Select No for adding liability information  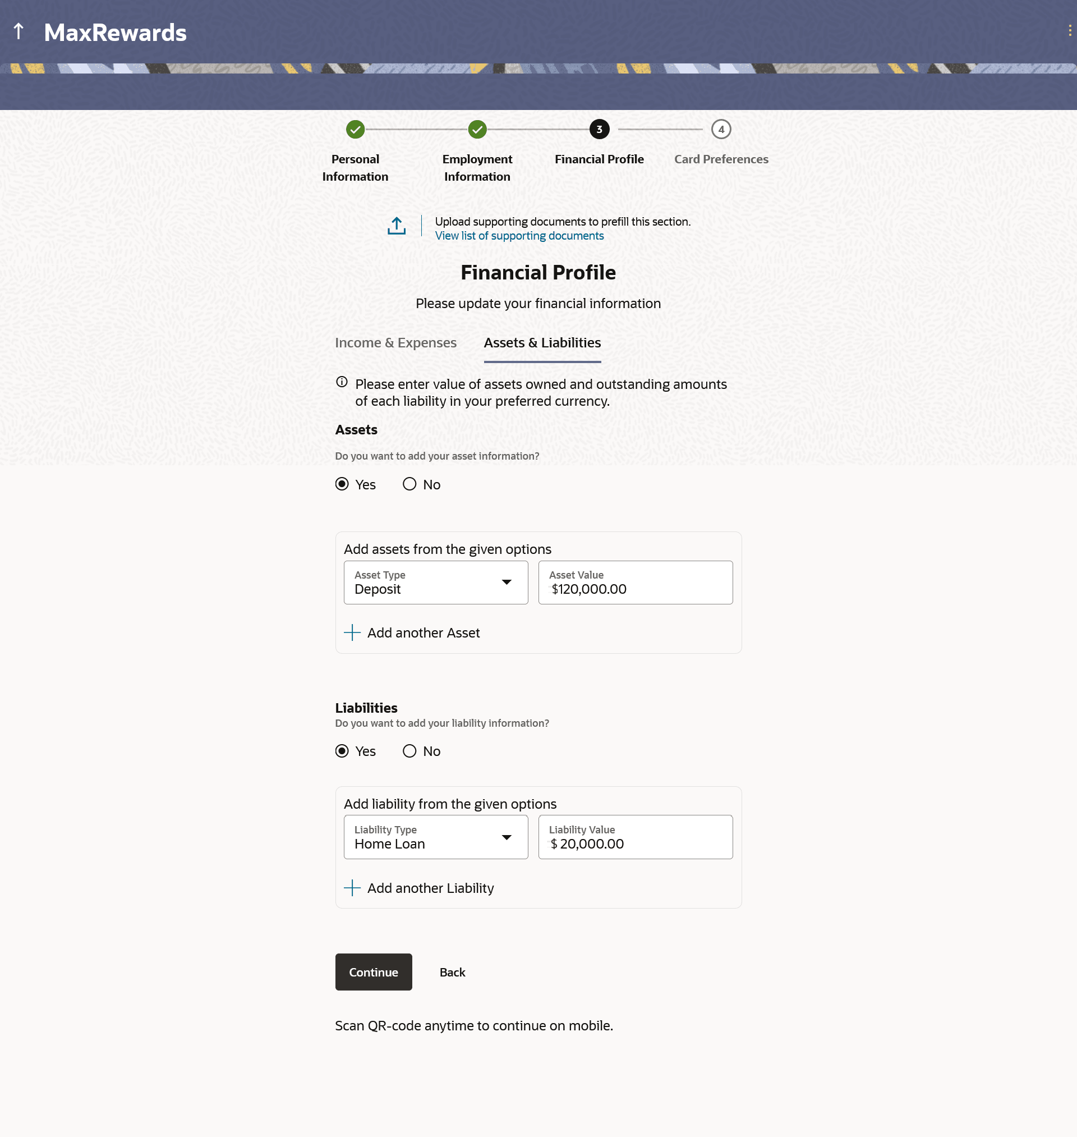(409, 751)
